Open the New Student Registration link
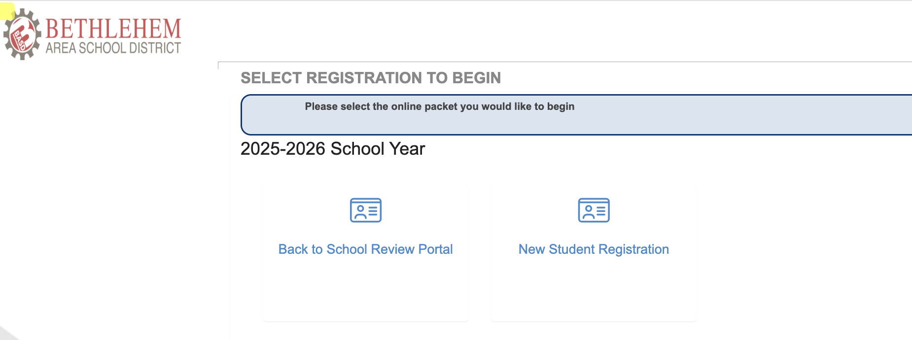 pyautogui.click(x=594, y=249)
